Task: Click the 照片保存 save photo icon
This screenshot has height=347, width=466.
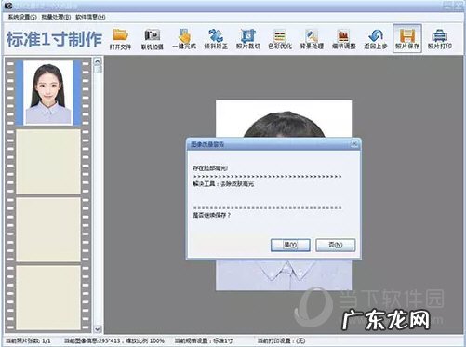Action: click(x=407, y=39)
